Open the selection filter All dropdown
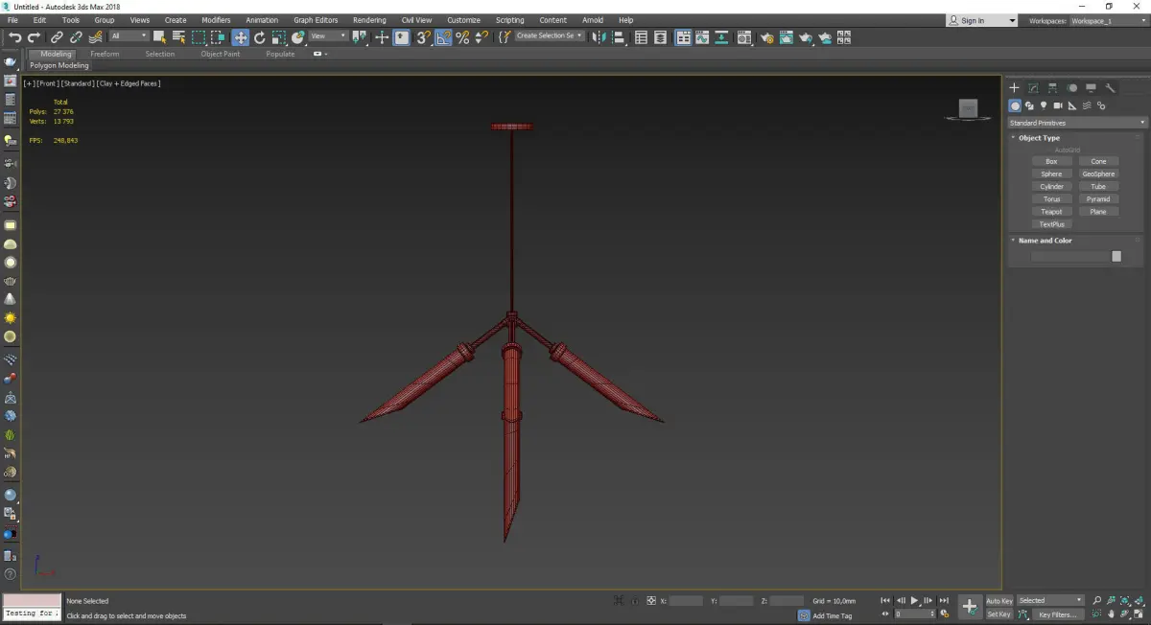 click(129, 36)
